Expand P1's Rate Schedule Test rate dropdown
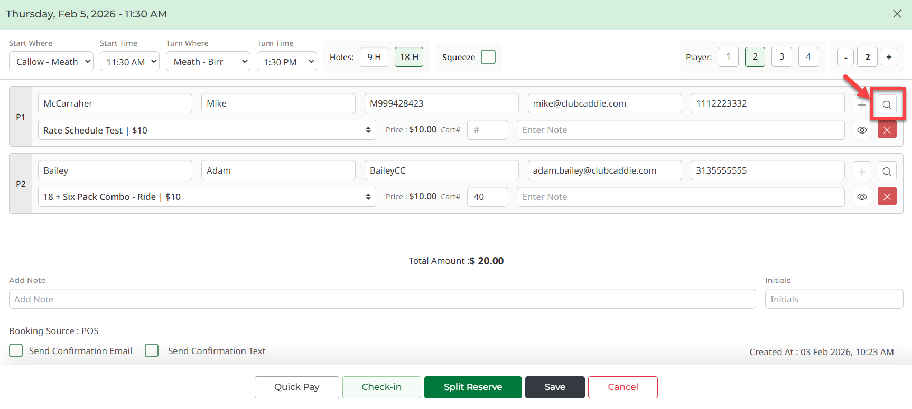 pos(207,130)
